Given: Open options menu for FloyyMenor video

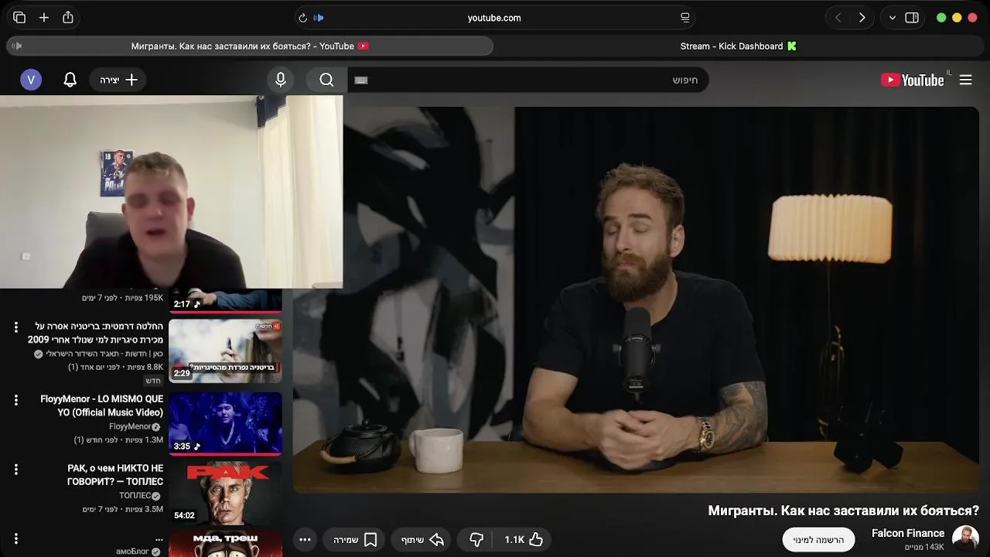Looking at the screenshot, I should pyautogui.click(x=15, y=400).
